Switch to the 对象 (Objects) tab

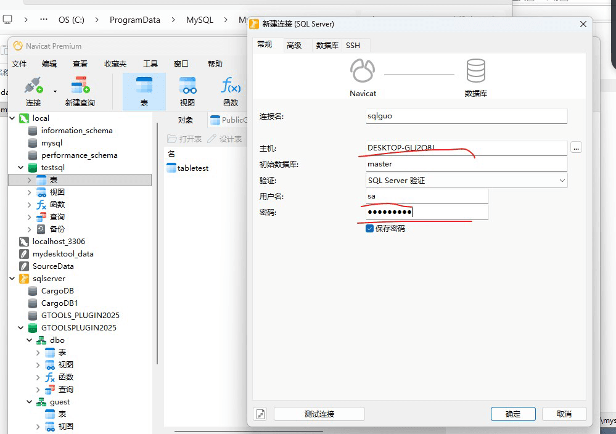tap(185, 120)
